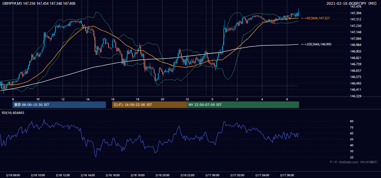Select the 40 SMA label 147.327

pos(315,18)
